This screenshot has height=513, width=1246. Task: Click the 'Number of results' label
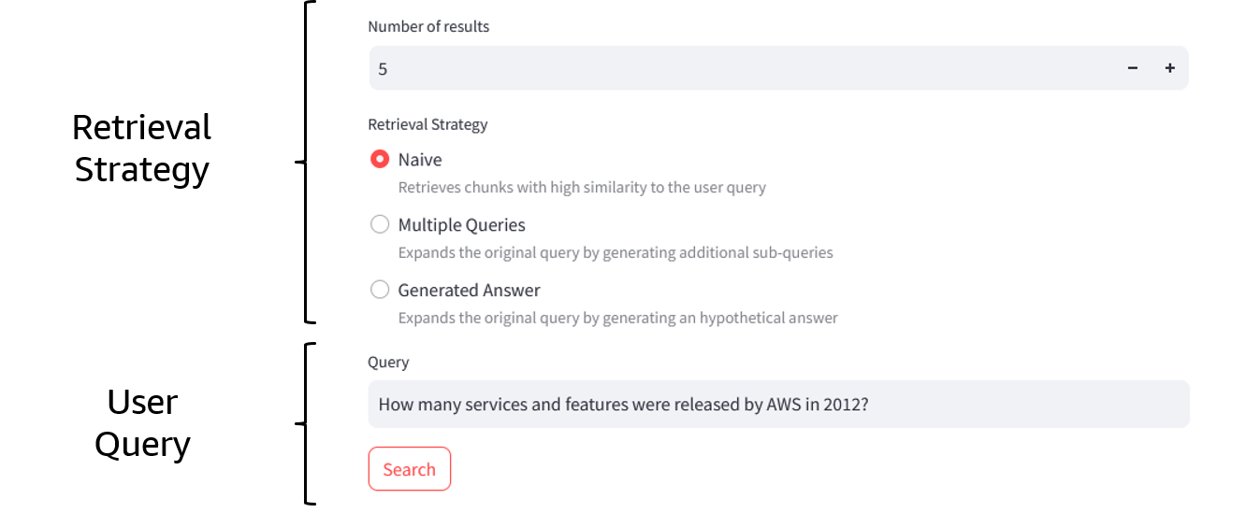tap(428, 27)
